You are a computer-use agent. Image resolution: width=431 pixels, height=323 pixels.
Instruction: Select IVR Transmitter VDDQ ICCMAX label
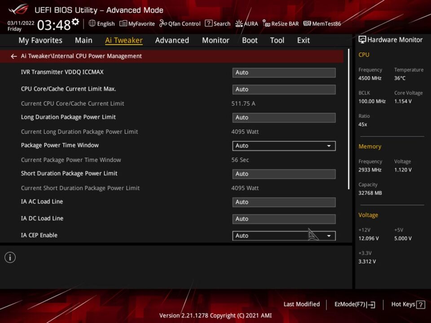tap(62, 72)
